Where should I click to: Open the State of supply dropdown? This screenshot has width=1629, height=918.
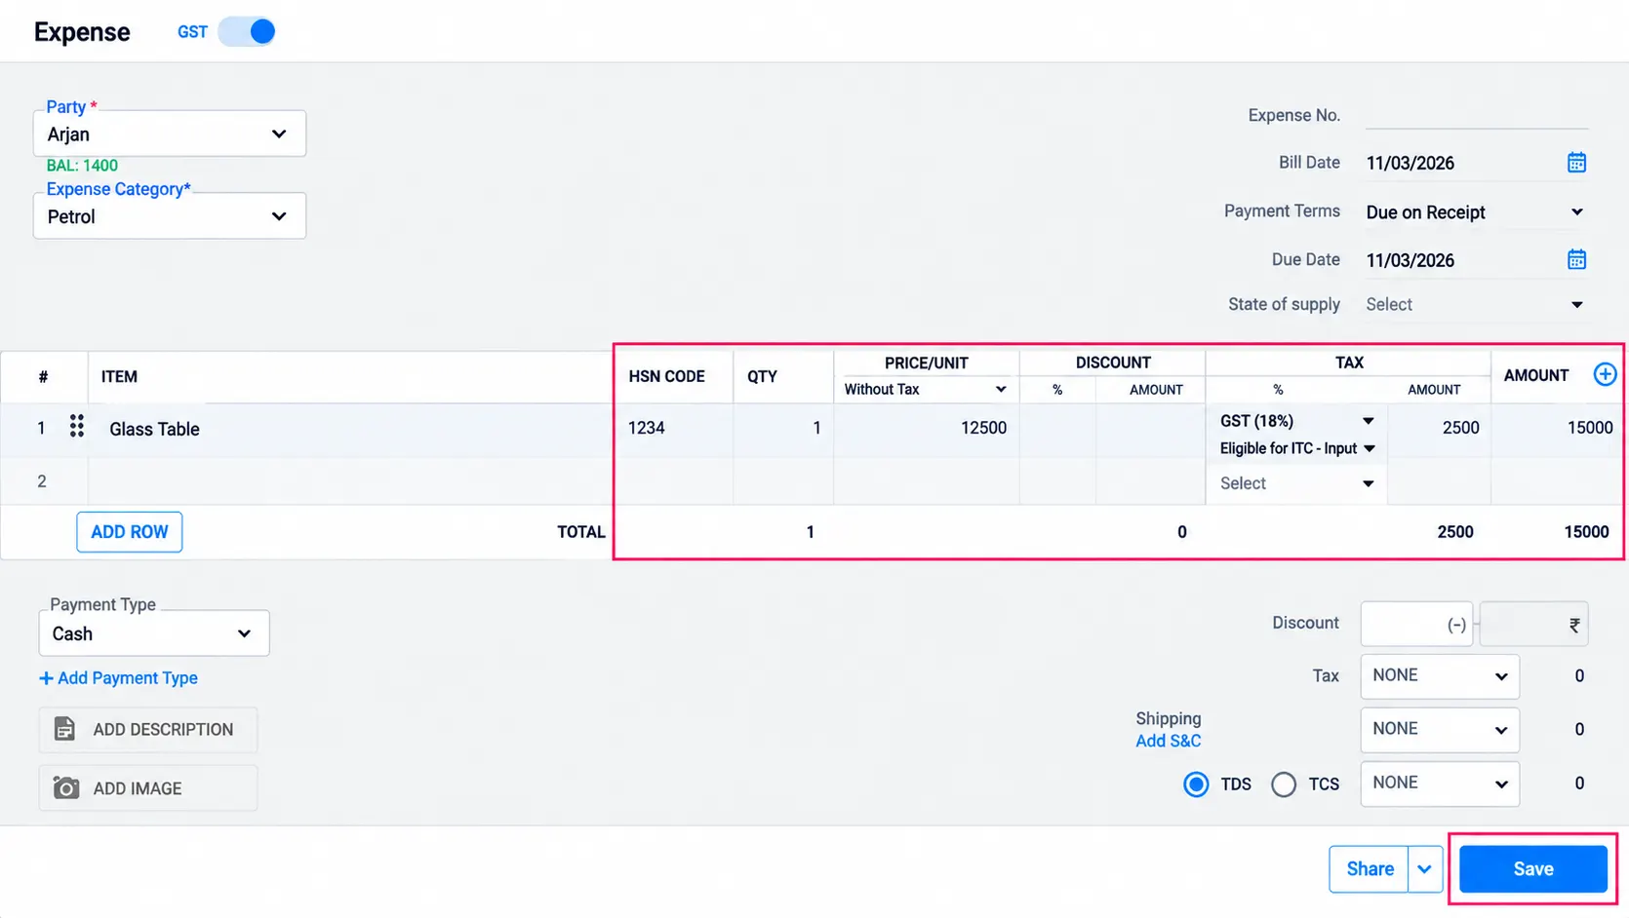[1475, 305]
